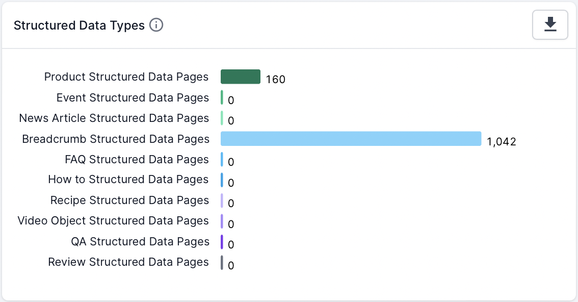Click the News Article Structured Data bar
Screen dimensions: 578x302
click(221, 118)
